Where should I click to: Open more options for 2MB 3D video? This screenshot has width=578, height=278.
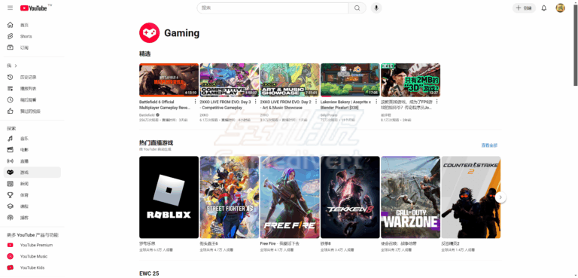point(437,102)
